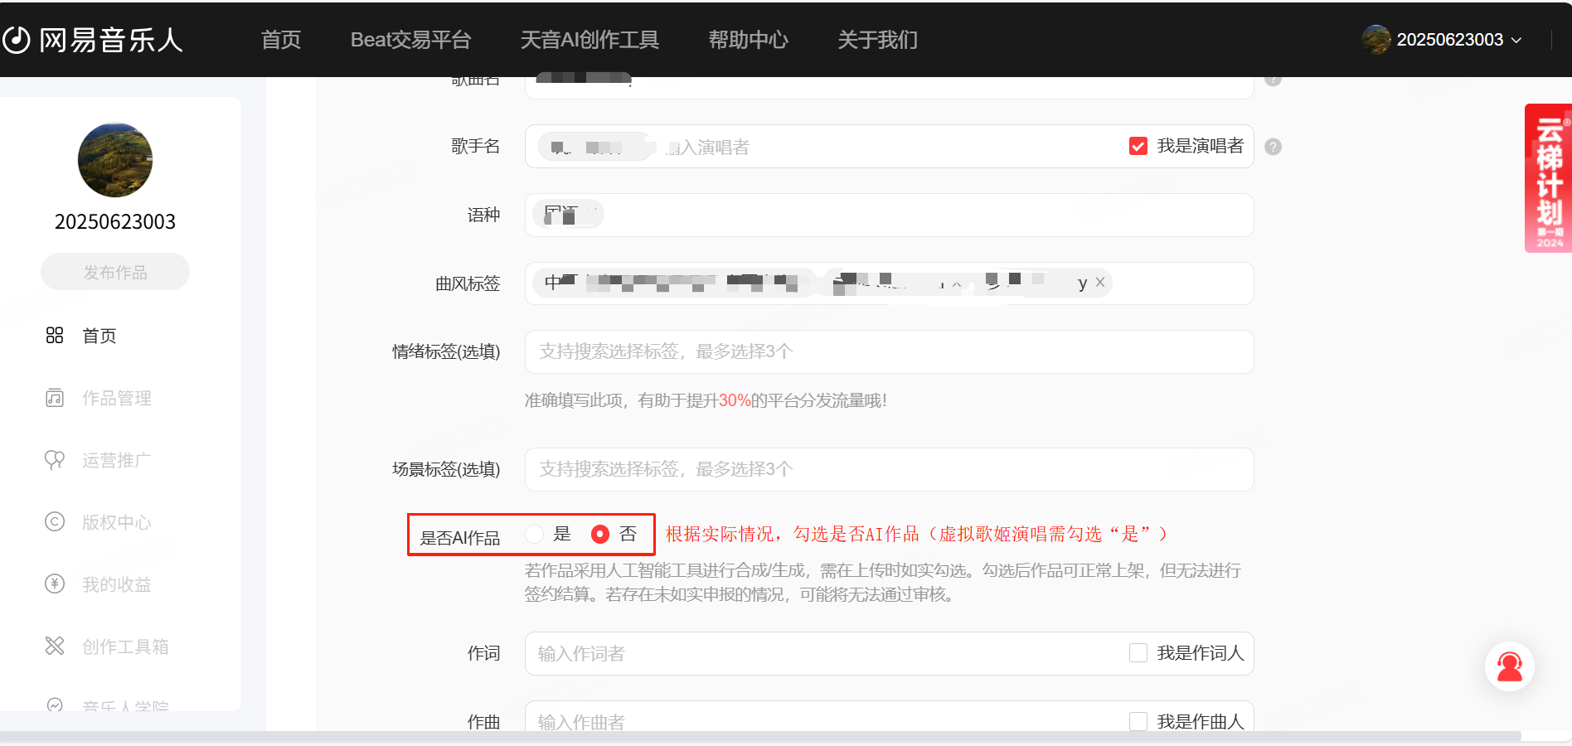Click the 创作工具箱 tools icon
Viewport: 1572px width, 746px height.
tap(55, 646)
